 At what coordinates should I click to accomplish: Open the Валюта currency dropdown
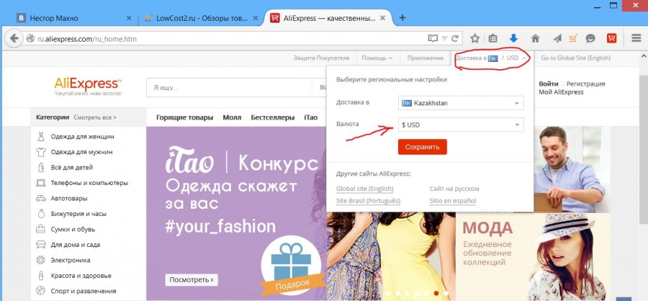coord(461,125)
